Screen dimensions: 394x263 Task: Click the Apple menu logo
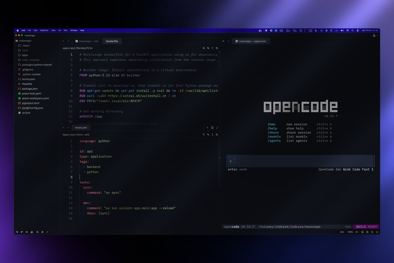coord(18,30)
